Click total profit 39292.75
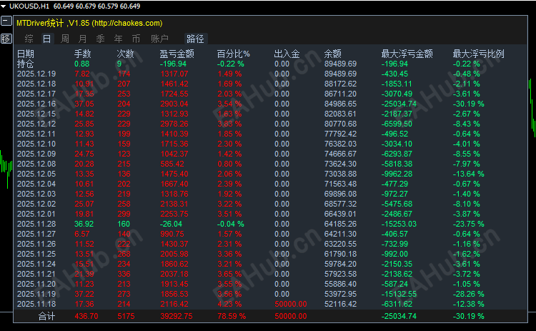Viewport: 536px width, 331px height. [x=177, y=316]
